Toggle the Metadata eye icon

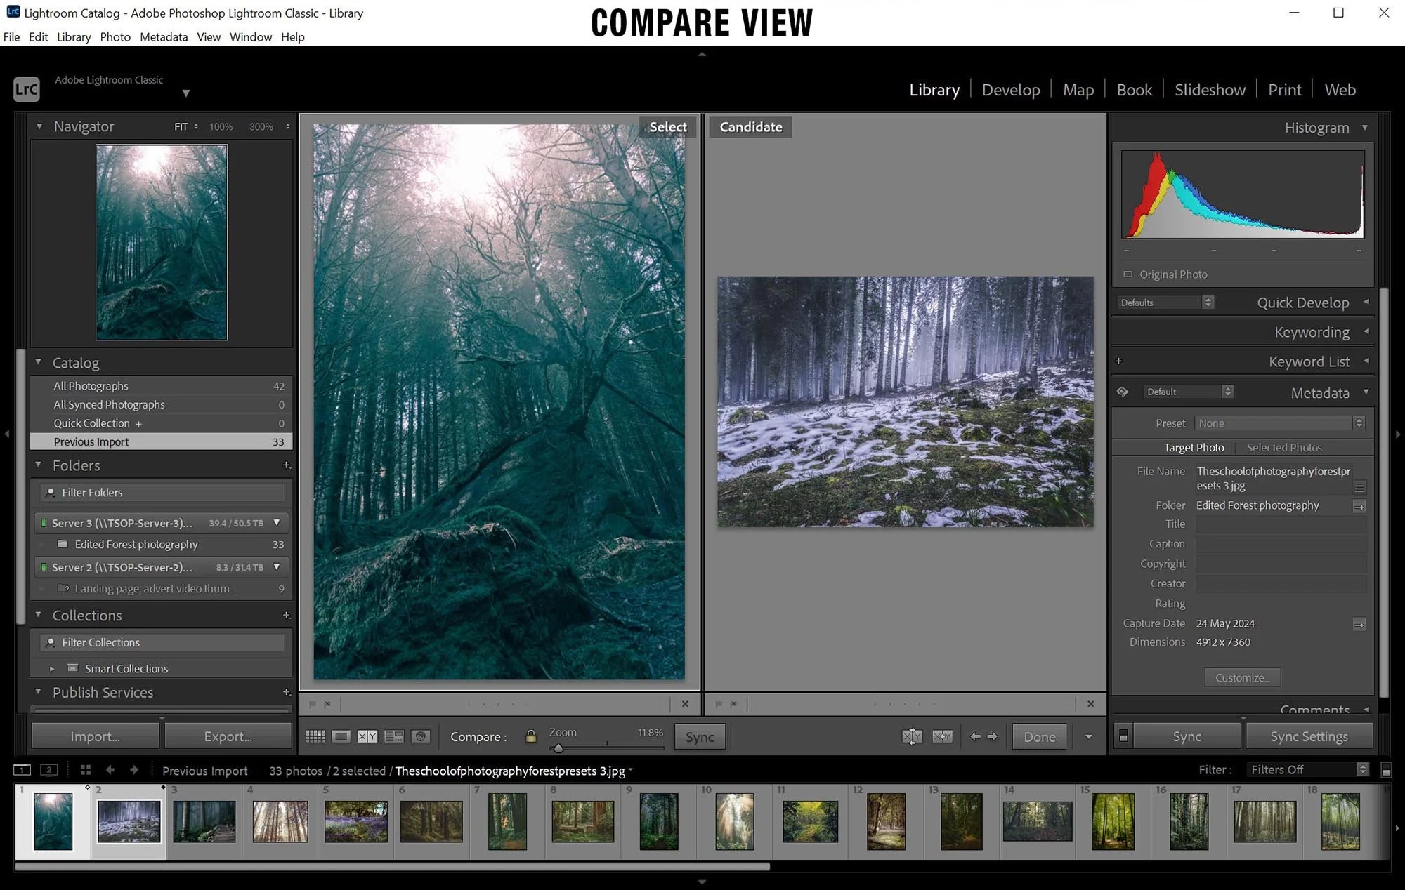[1123, 392]
